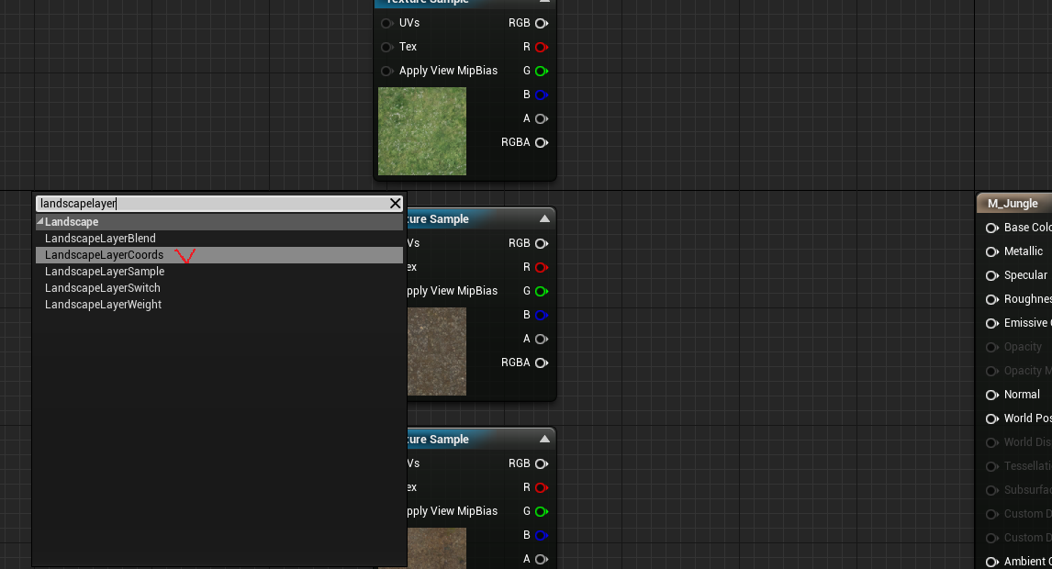The image size is (1052, 569).
Task: Click the gravel texture preview thumbnail
Action: click(x=437, y=351)
